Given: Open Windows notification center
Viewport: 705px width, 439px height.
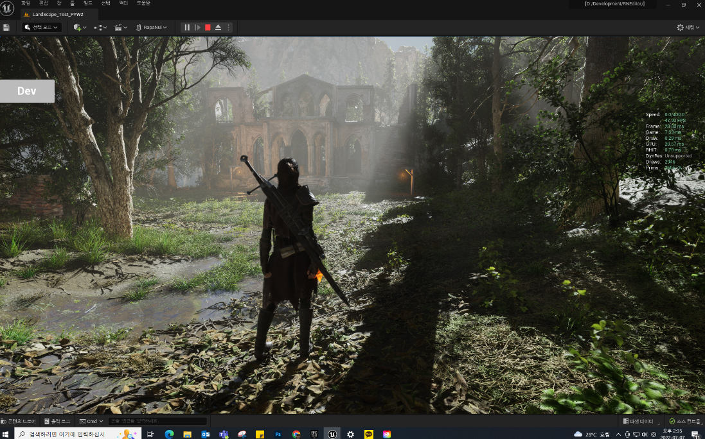Looking at the screenshot, I should point(695,434).
